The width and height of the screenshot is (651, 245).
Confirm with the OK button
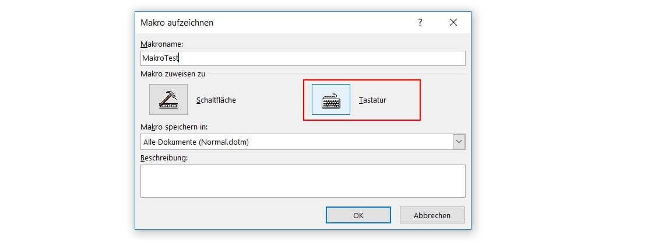tap(358, 215)
